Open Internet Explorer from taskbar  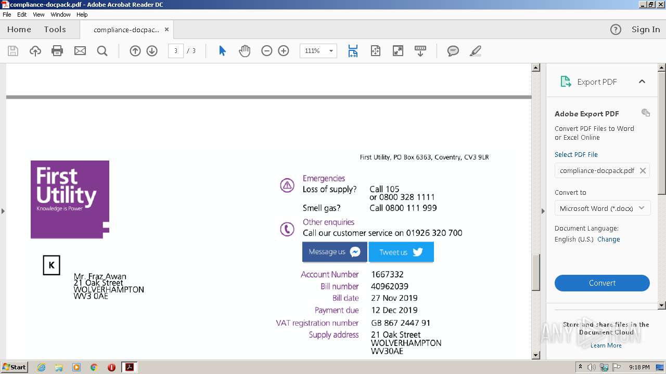point(41,367)
